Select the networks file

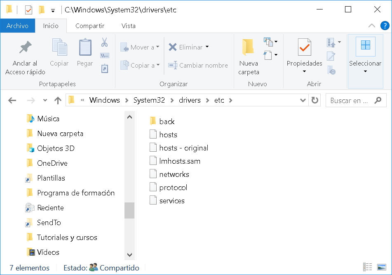169,174
